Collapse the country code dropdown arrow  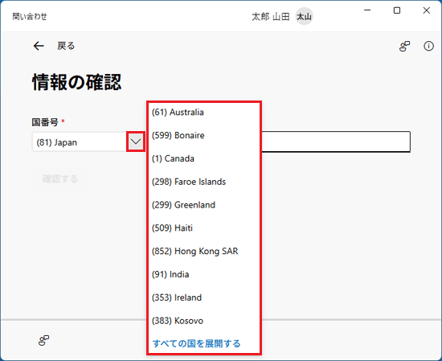click(136, 142)
